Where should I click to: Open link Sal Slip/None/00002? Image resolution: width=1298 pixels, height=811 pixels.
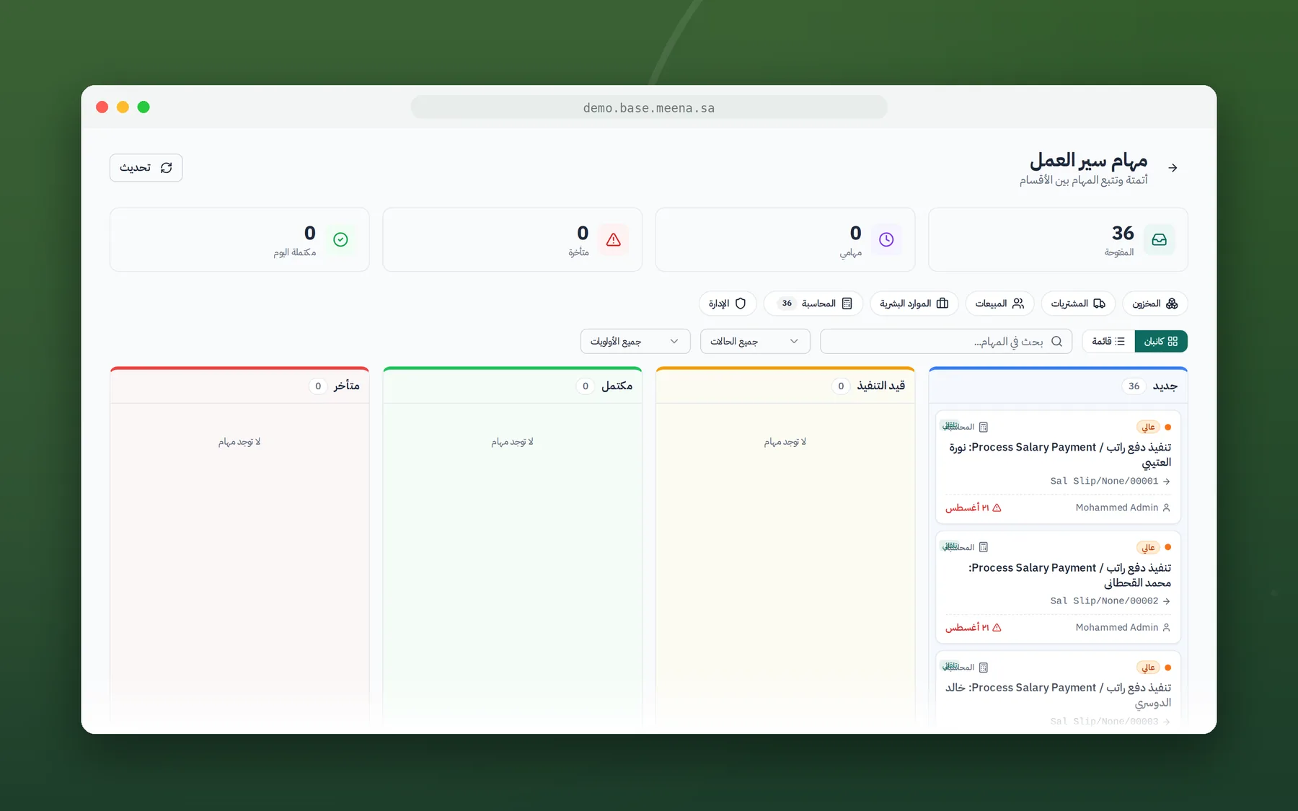pyautogui.click(x=1110, y=601)
